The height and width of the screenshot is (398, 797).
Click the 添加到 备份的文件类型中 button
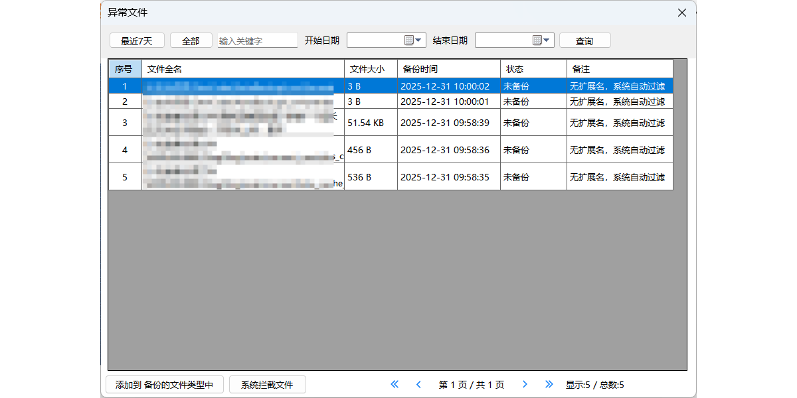point(164,385)
